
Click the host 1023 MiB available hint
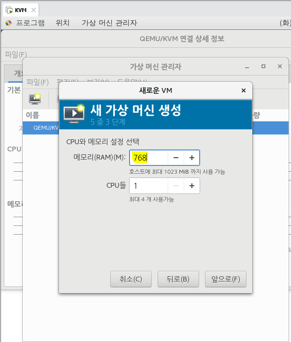(x=177, y=172)
